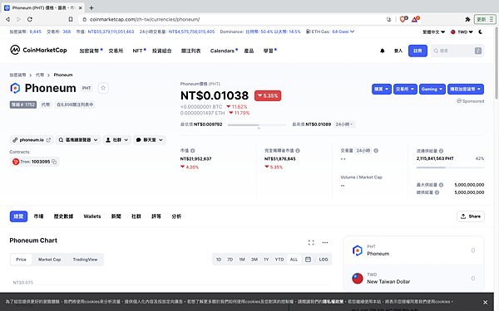Screen dimensions: 499x311
Task: Select the Overview tab
Action: [x=18, y=216]
